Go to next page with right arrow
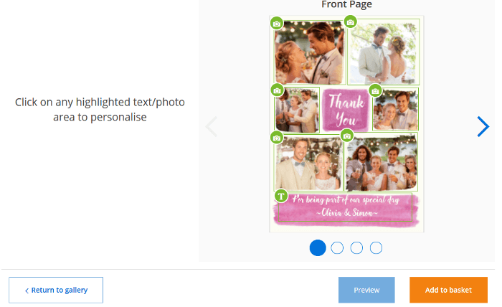This screenshot has width=502, height=307. 483,126
